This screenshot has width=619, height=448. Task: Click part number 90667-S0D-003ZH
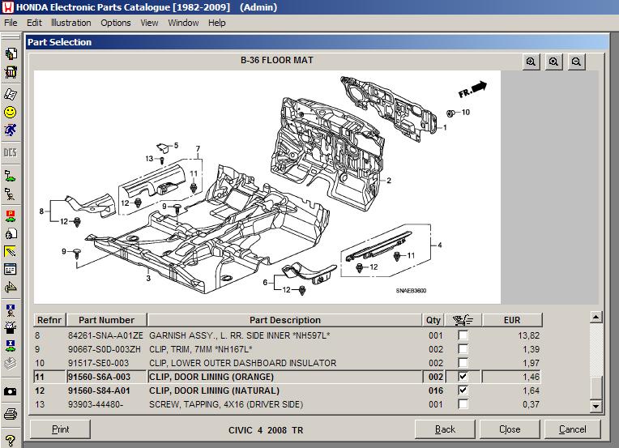click(105, 349)
